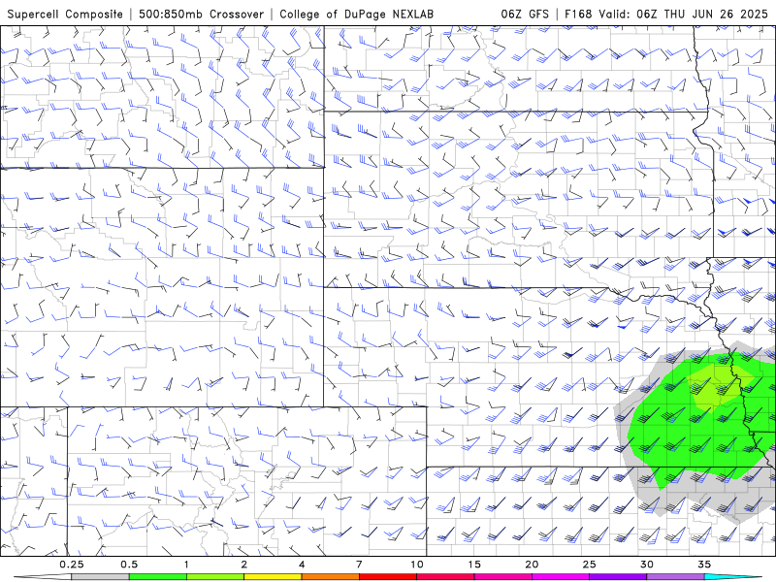Click the legend value 10

pyautogui.click(x=417, y=565)
